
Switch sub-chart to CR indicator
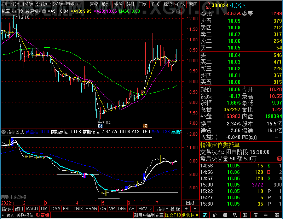click(x=103, y=209)
